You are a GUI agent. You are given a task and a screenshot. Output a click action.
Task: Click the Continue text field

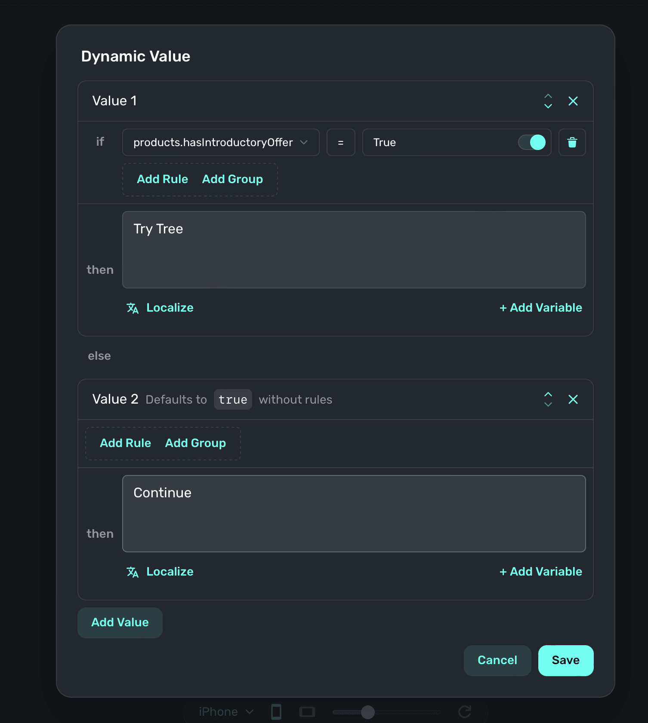point(354,513)
